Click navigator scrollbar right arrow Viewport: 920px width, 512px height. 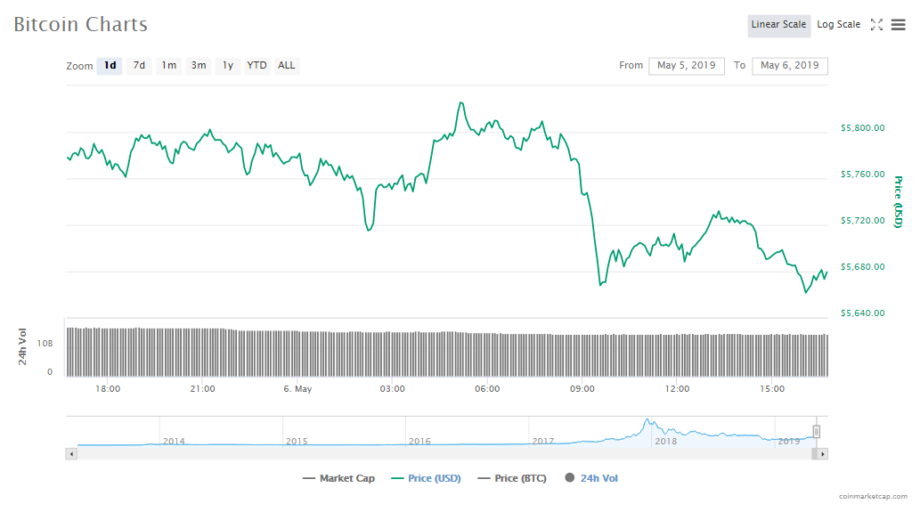tap(822, 454)
